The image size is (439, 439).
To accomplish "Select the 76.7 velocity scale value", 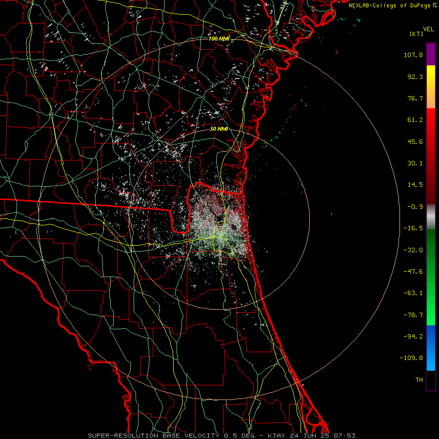I will pos(415,98).
